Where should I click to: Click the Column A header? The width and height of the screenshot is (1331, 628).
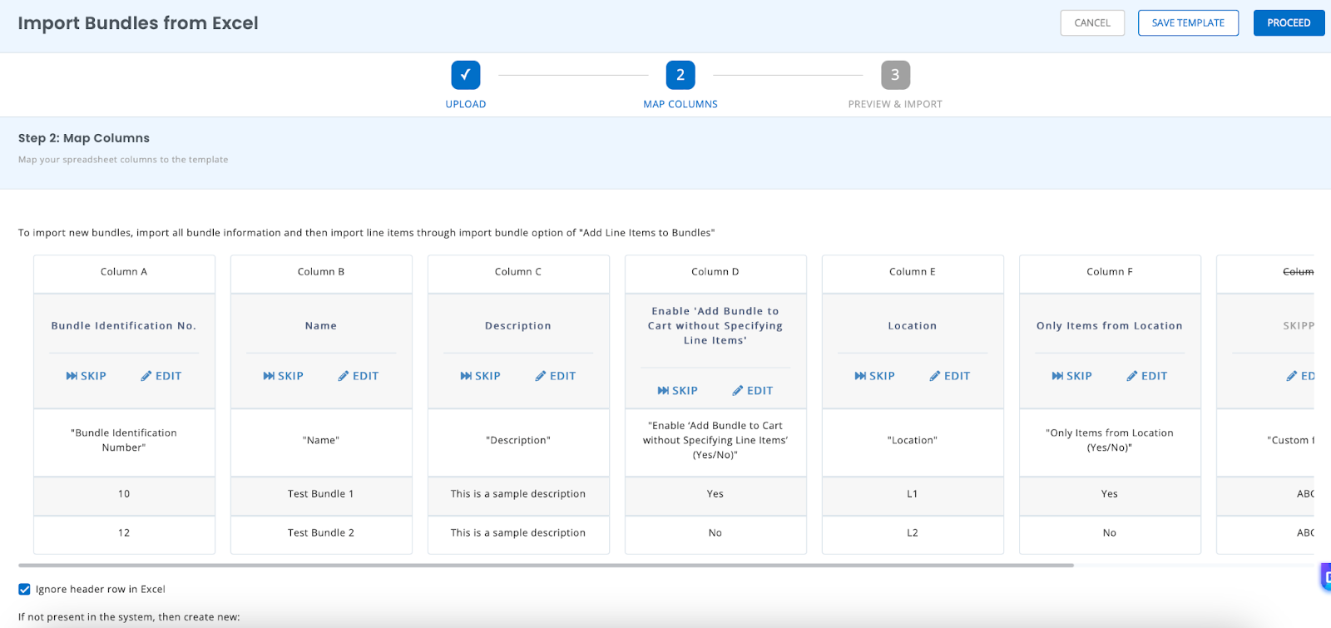pos(124,272)
